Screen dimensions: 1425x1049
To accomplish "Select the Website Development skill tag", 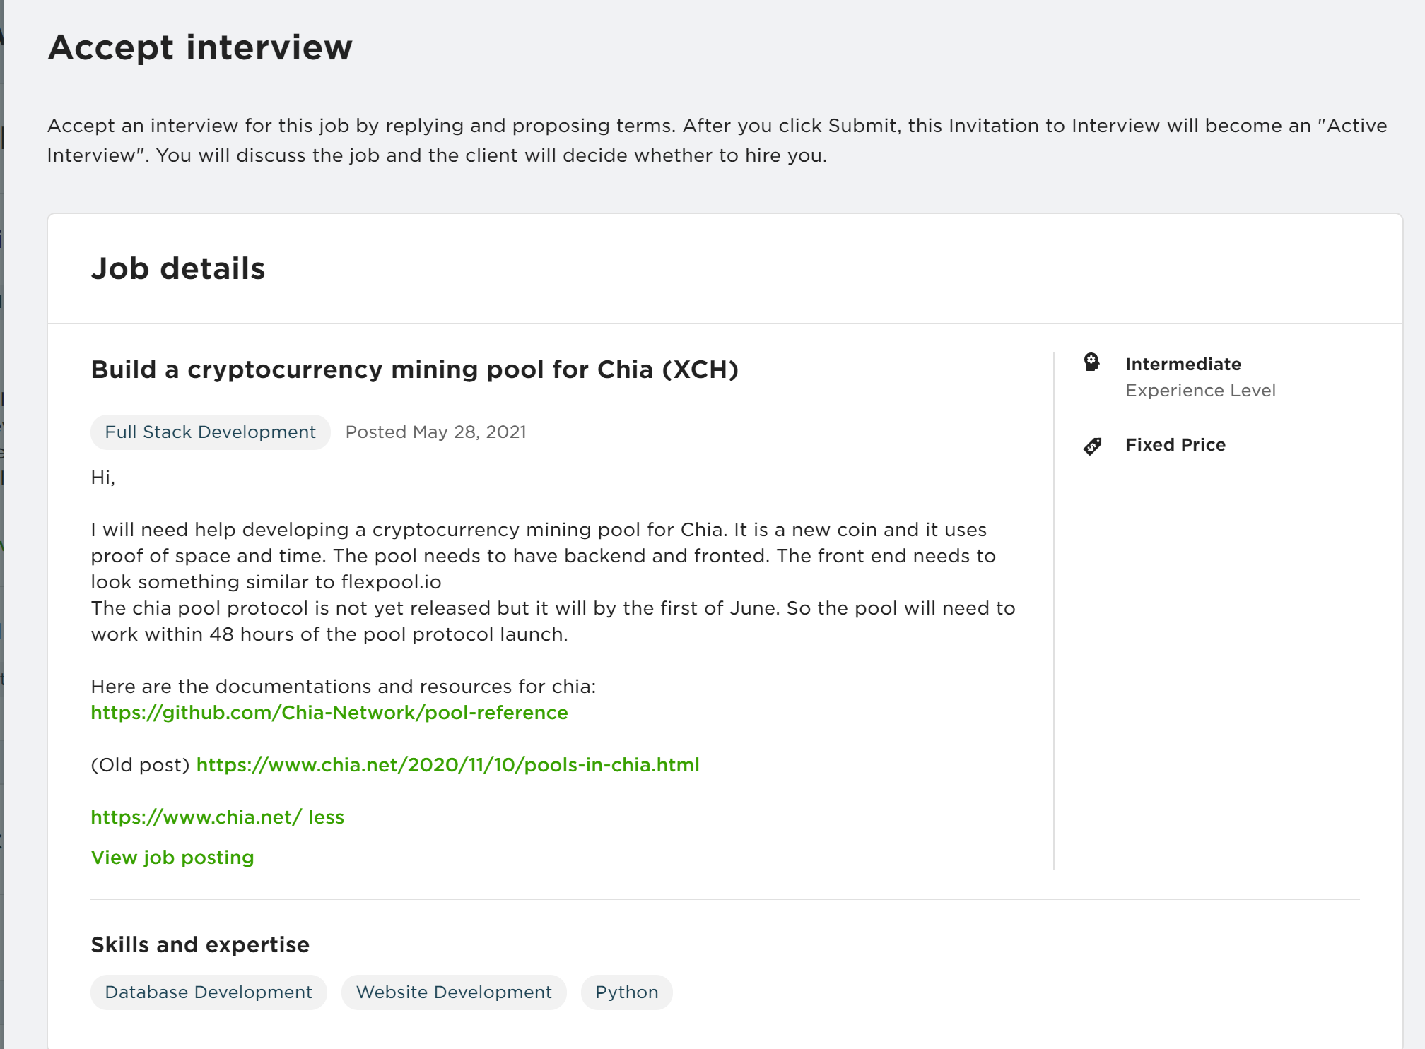I will 454,992.
